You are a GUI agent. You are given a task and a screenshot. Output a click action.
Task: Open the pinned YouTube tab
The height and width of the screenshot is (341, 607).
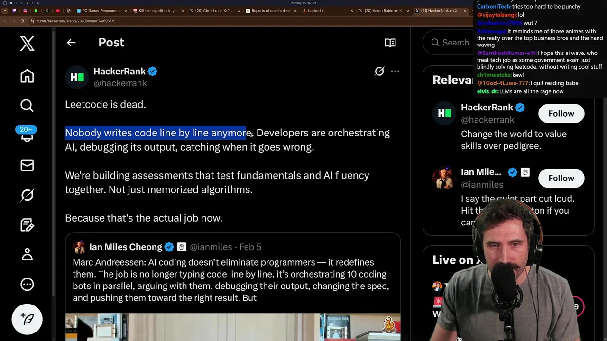[58, 11]
